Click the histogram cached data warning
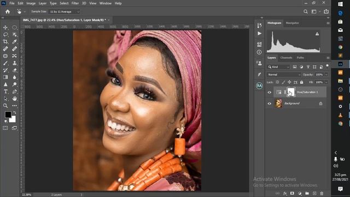Viewport: 350px width, 197px height. click(x=317, y=34)
